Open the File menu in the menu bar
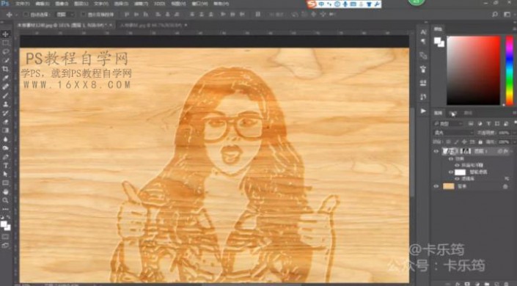 (x=23, y=4)
